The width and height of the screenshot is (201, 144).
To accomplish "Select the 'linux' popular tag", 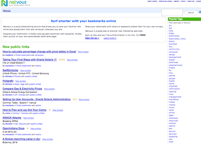I will pos(171,94).
